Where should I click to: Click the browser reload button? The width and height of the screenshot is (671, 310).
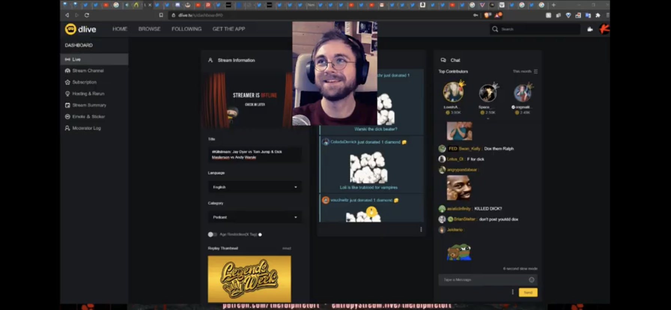click(86, 15)
